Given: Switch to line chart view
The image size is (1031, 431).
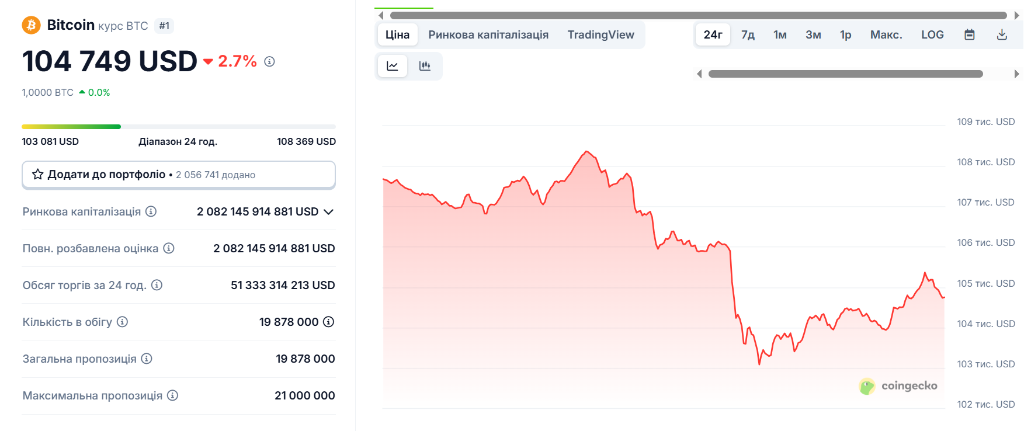Looking at the screenshot, I should tap(393, 66).
